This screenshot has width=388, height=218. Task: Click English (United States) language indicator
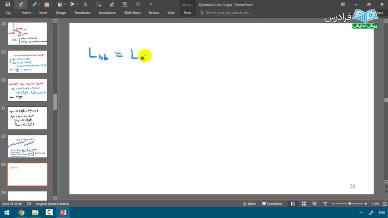point(52,203)
